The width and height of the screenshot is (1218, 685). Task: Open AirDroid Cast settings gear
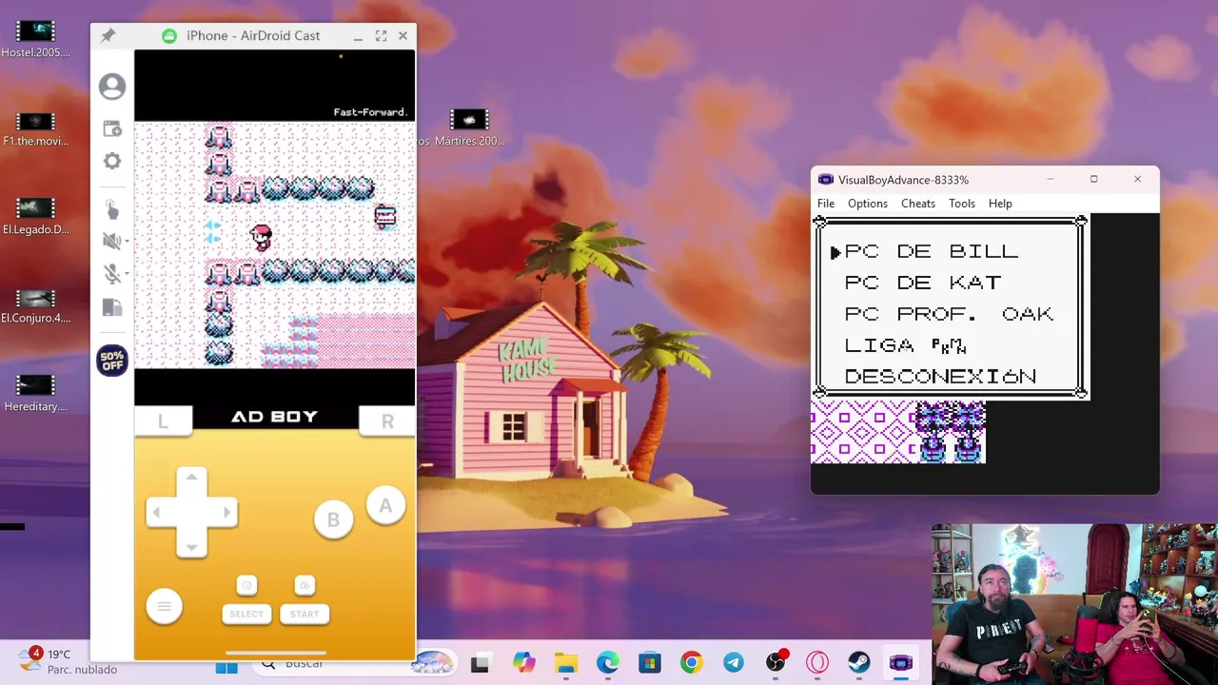click(x=112, y=161)
